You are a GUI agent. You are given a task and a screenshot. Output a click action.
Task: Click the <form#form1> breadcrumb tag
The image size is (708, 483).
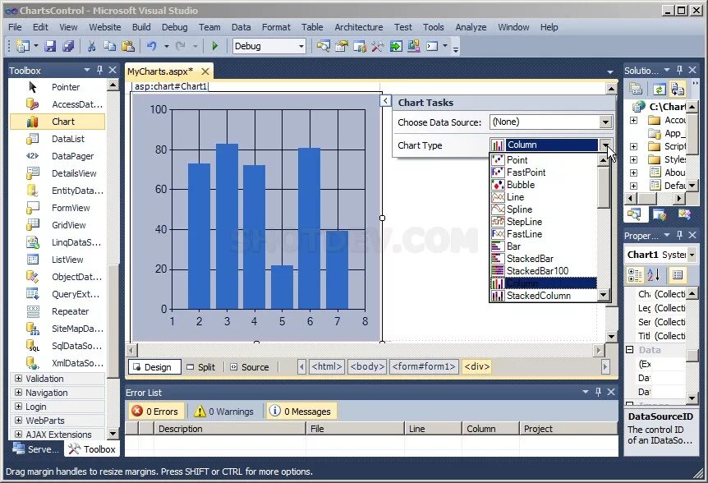point(424,366)
